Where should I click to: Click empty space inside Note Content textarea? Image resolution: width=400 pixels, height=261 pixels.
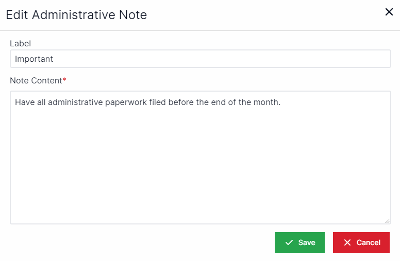pos(200,165)
